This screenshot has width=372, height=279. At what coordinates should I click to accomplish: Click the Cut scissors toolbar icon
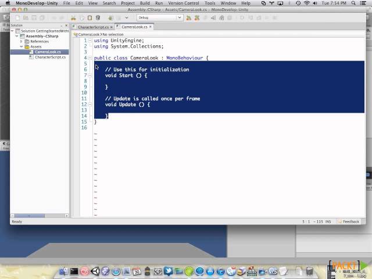[73, 18]
